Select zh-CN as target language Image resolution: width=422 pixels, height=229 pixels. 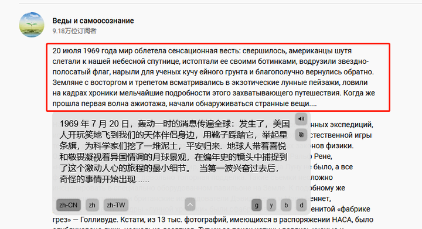pyautogui.click(x=69, y=206)
